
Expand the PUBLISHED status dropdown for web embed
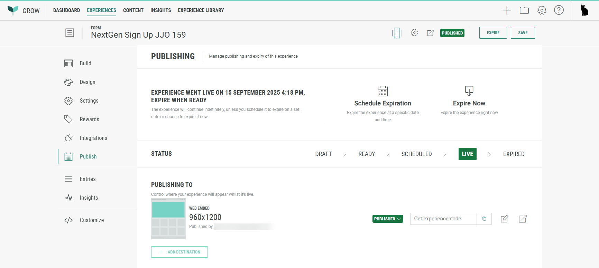point(388,219)
